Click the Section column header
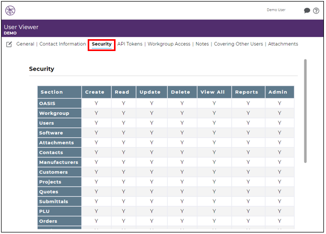This screenshot has width=326, height=234. point(59,92)
